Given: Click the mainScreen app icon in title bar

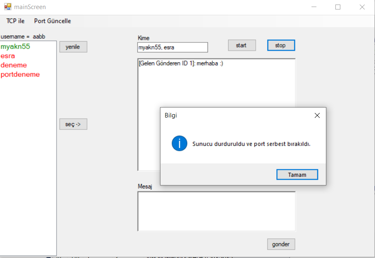Looking at the screenshot, I should coord(7,7).
